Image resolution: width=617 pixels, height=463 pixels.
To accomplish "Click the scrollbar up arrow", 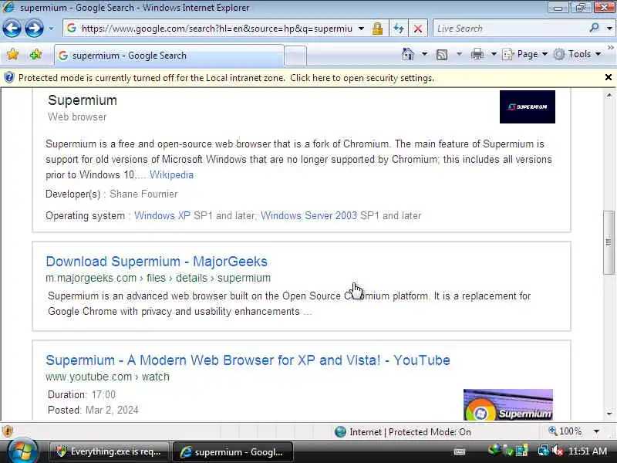I will tap(609, 95).
